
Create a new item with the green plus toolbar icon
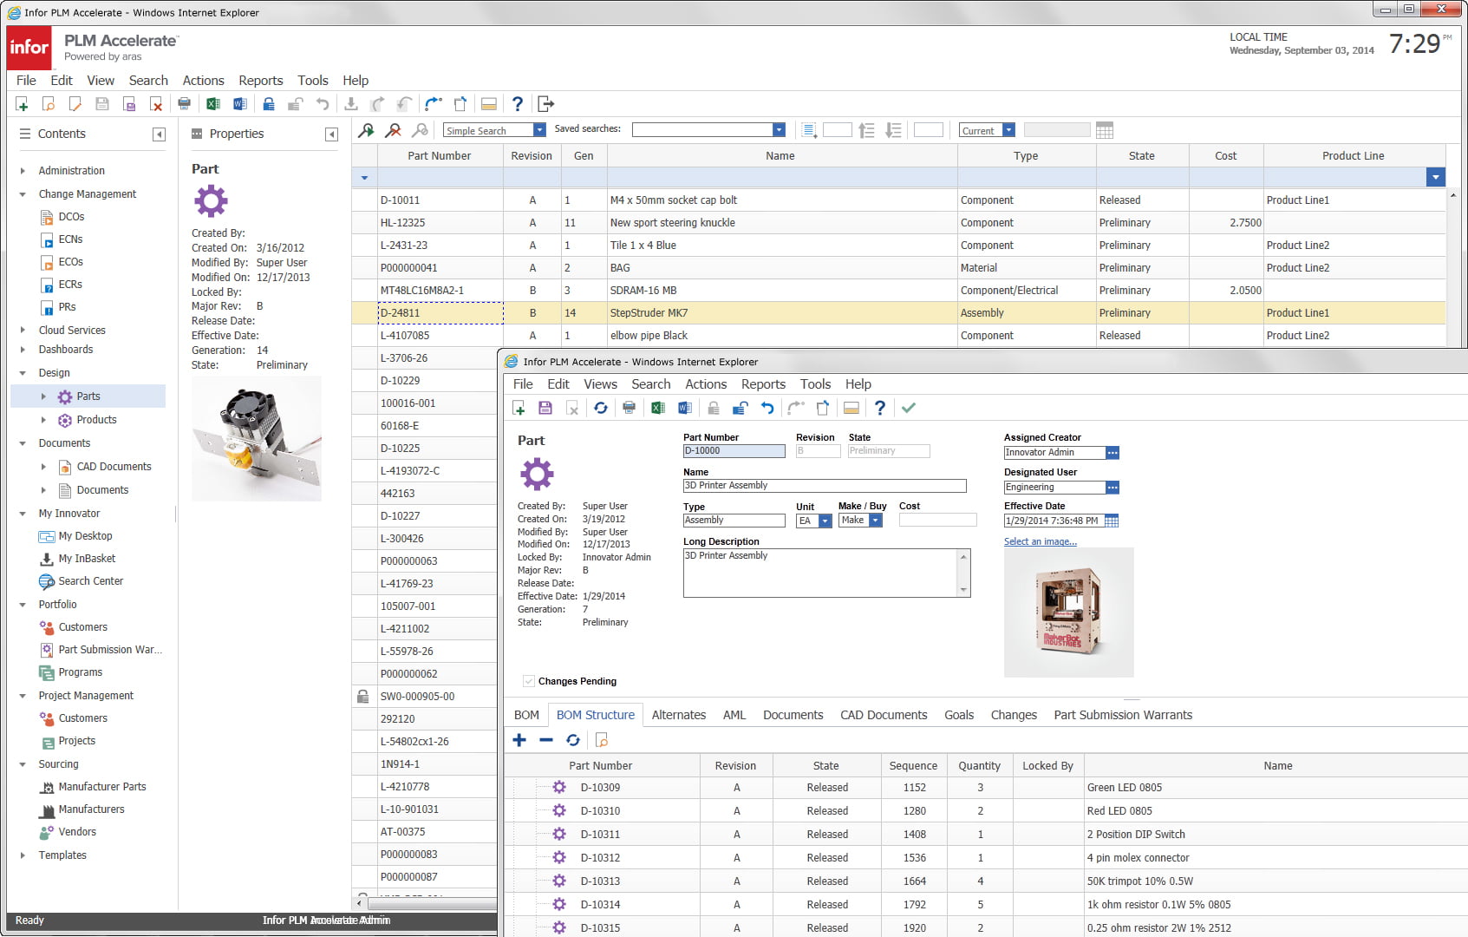[23, 103]
